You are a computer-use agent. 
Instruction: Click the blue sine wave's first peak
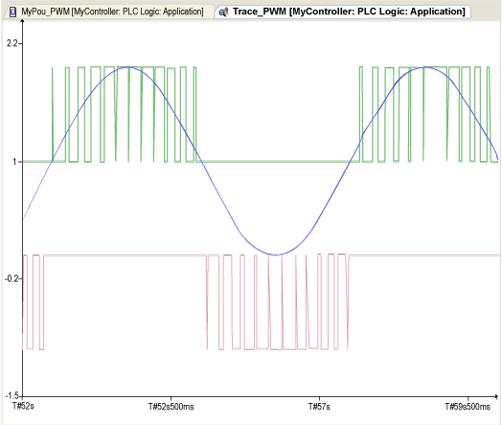[128, 67]
